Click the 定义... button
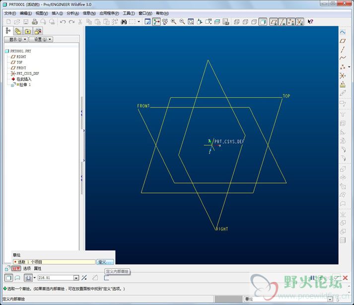 (105, 262)
